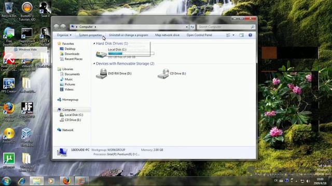
Task: Select the Avira red umbrella desktop icon
Action: point(9,61)
